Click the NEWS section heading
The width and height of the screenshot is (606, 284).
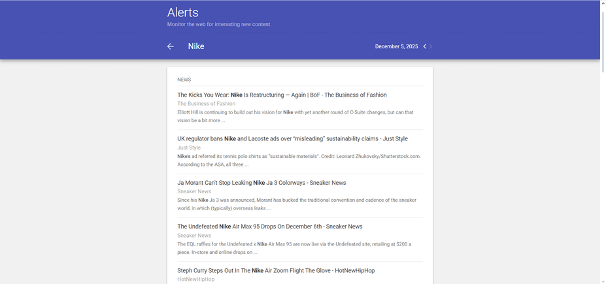(x=184, y=80)
